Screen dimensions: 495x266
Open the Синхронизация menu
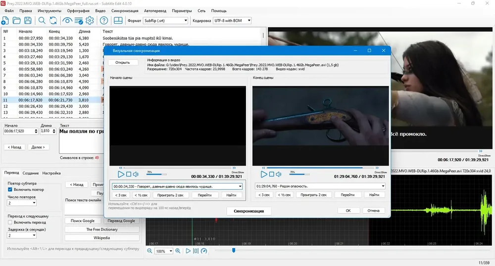click(x=125, y=11)
